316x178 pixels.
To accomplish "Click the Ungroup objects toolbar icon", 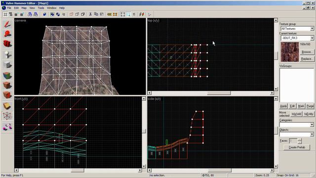I will [58, 14].
